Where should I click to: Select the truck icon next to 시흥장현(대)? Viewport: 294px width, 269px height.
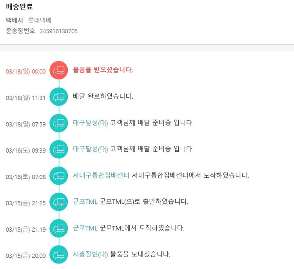[x=59, y=254]
